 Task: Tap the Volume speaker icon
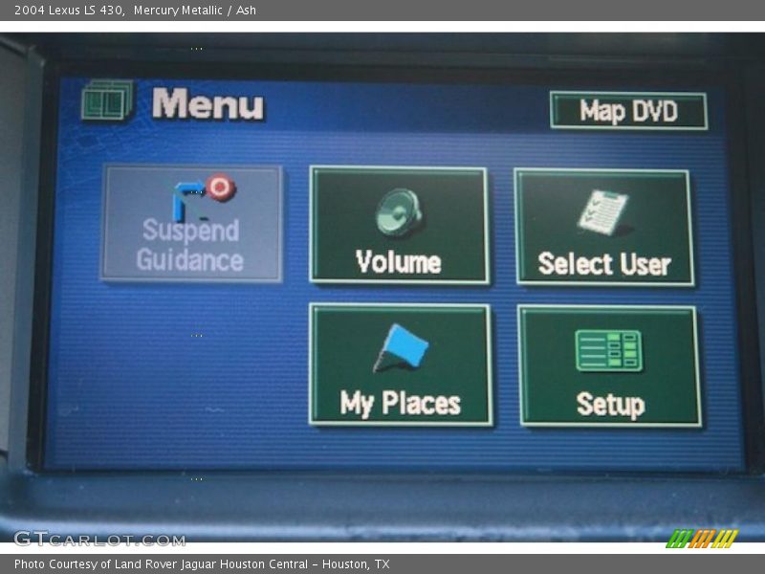[x=399, y=212]
